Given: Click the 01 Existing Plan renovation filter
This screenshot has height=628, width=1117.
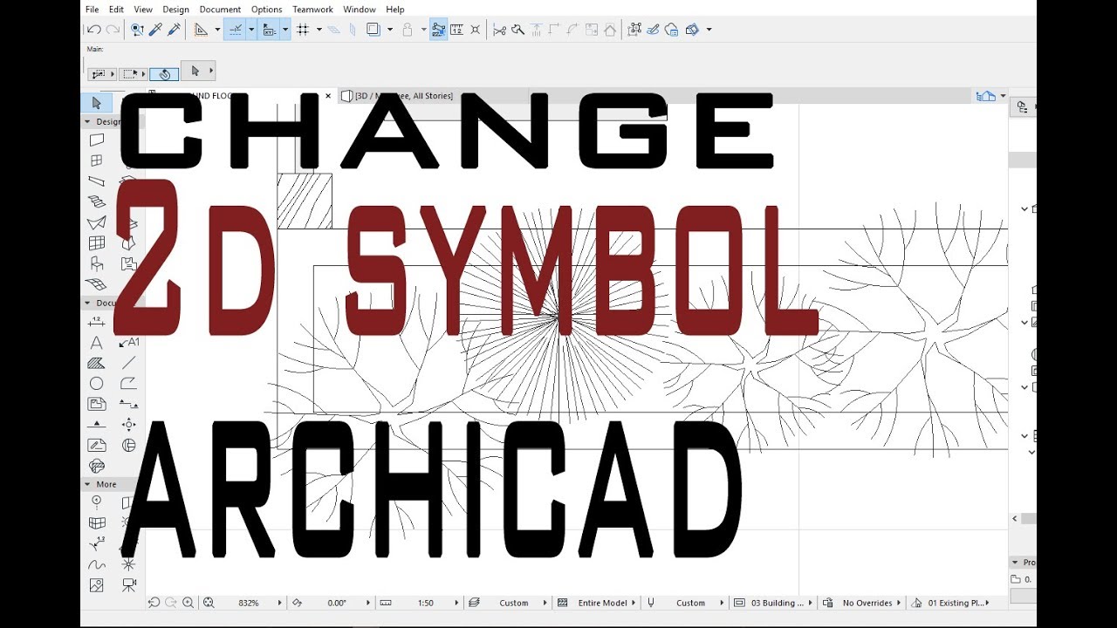Looking at the screenshot, I should (x=958, y=603).
